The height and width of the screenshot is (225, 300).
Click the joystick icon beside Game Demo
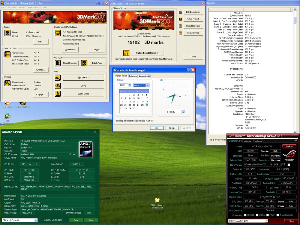pyautogui.click(x=58, y=93)
